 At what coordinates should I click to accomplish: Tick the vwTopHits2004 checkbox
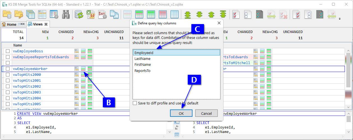point(8,98)
